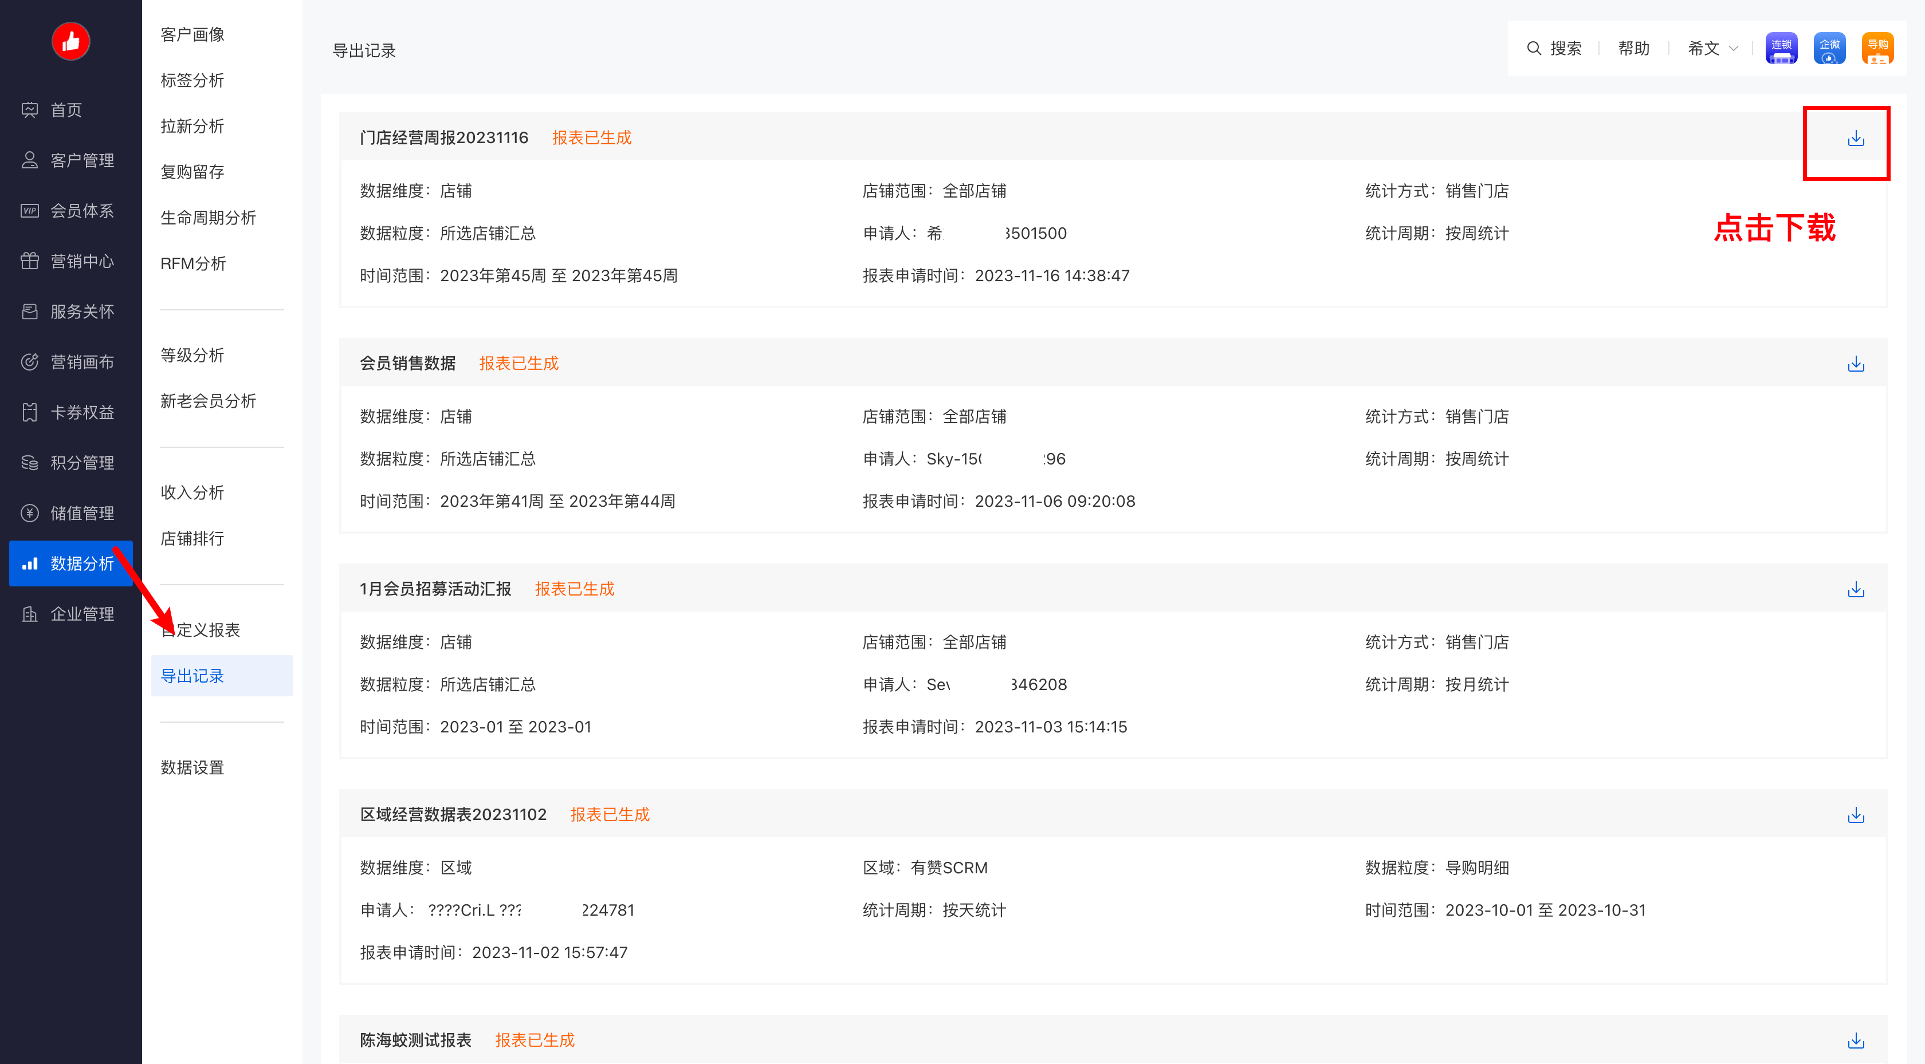Download the 门店经营周报20231116 report

coord(1856,138)
